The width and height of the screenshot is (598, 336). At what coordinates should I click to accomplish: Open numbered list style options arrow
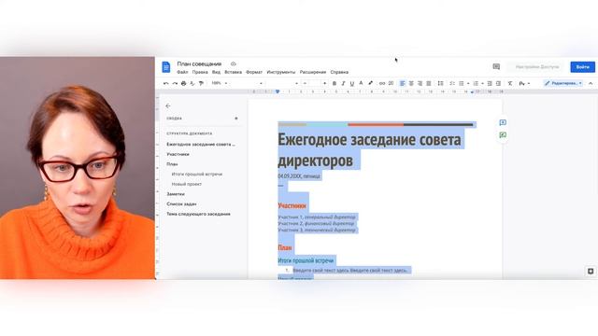click(482, 83)
